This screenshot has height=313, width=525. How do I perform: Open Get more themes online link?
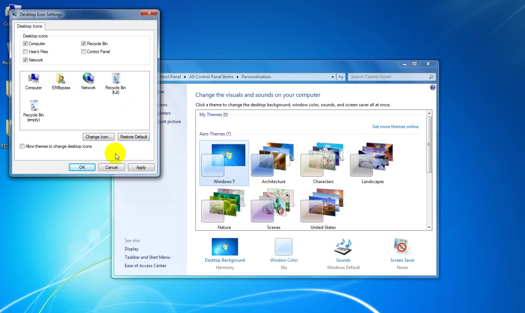pos(395,127)
